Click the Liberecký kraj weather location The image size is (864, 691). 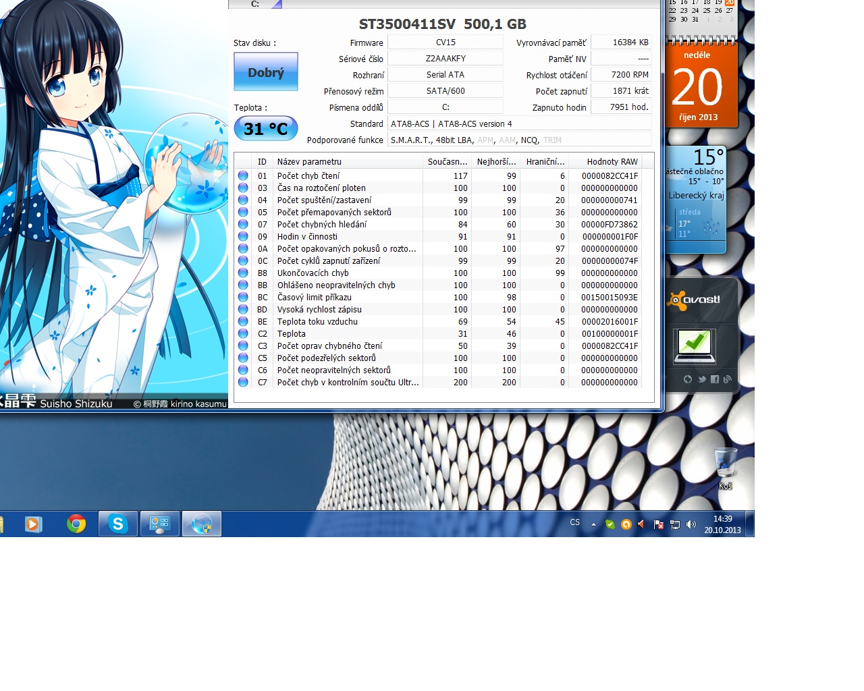[696, 195]
